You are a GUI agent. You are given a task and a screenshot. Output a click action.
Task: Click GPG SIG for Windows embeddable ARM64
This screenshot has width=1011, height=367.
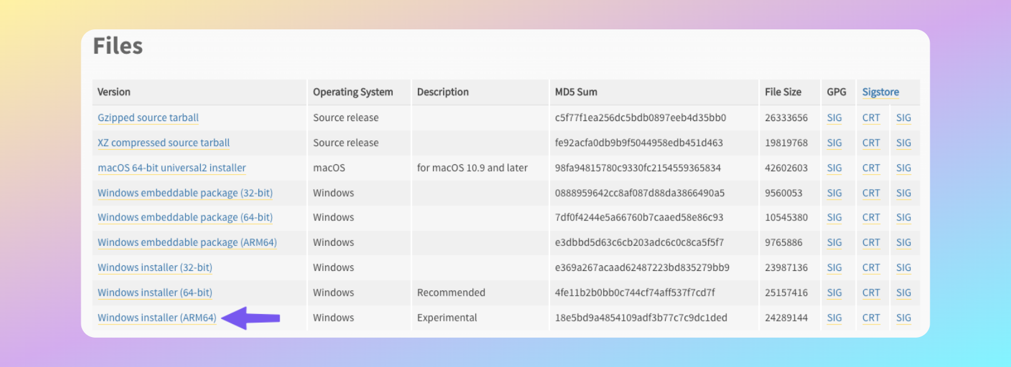click(834, 242)
